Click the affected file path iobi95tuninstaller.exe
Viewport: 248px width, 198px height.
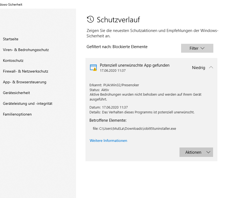click(134, 129)
